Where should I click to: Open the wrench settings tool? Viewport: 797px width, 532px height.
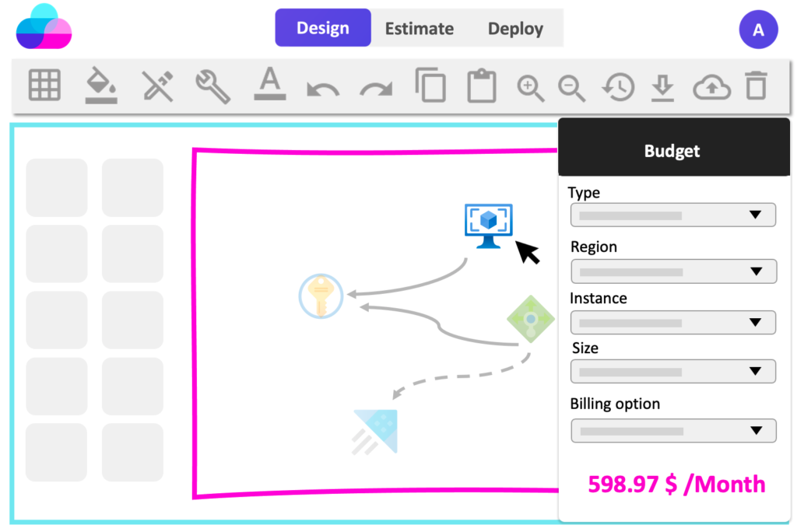point(213,86)
